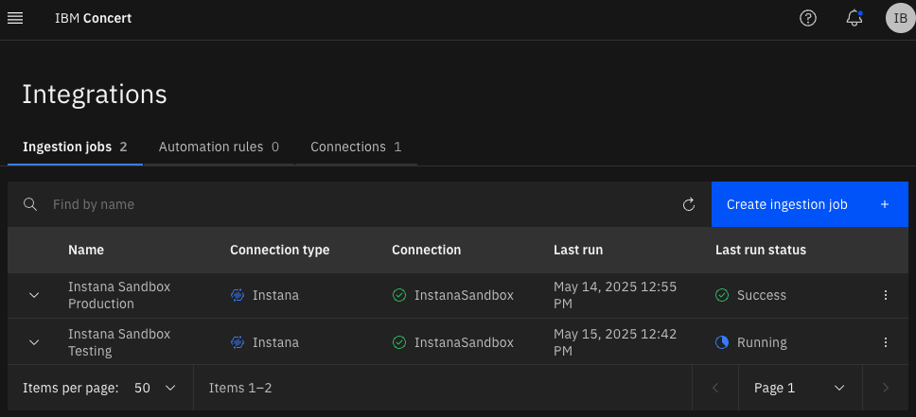Go to the next page arrow
Image resolution: width=916 pixels, height=417 pixels.
886,388
